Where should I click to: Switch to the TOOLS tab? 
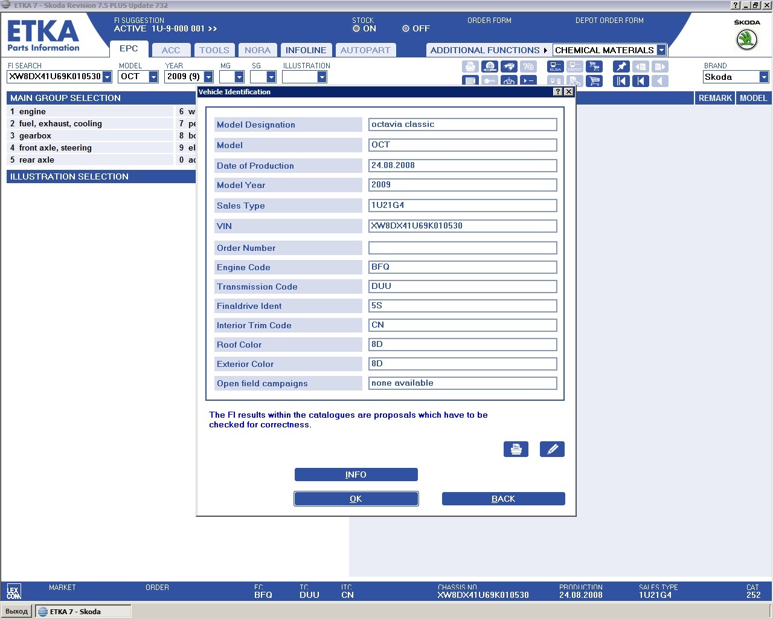click(214, 50)
